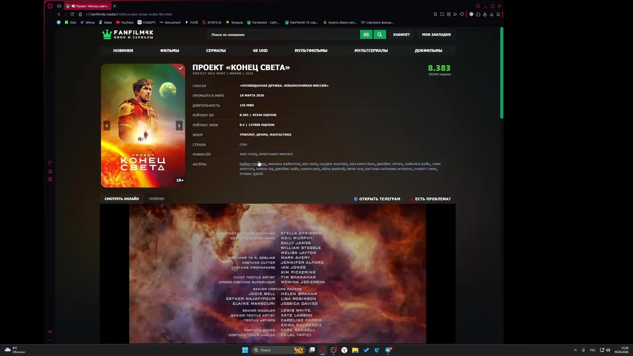The image size is (633, 356).
Task: Open the НОВИНКИ menu item
Action: pyautogui.click(x=123, y=50)
